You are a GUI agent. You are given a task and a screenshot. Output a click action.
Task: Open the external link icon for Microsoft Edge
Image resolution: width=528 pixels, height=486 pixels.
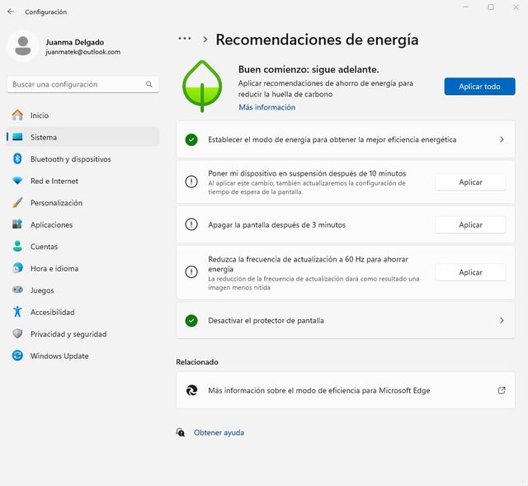[502, 390]
